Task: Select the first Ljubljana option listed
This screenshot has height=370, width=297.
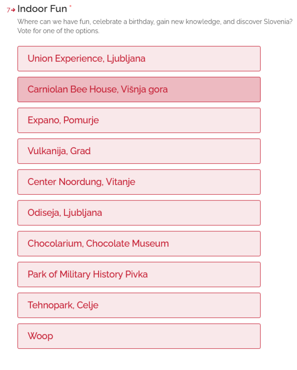Action: (x=139, y=59)
